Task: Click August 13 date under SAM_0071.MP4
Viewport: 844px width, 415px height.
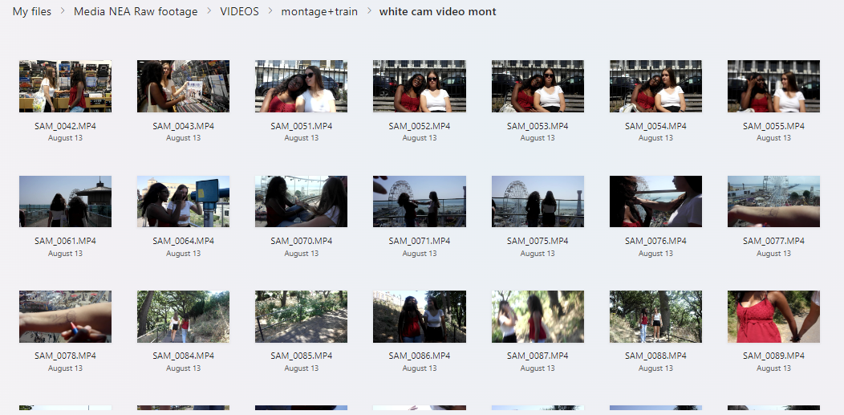Action: (420, 253)
